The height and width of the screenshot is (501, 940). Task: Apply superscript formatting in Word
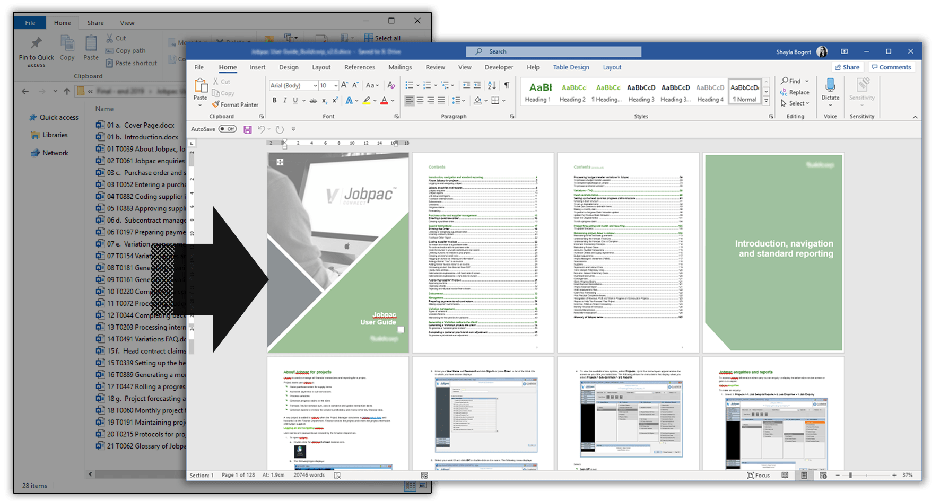[x=335, y=100]
